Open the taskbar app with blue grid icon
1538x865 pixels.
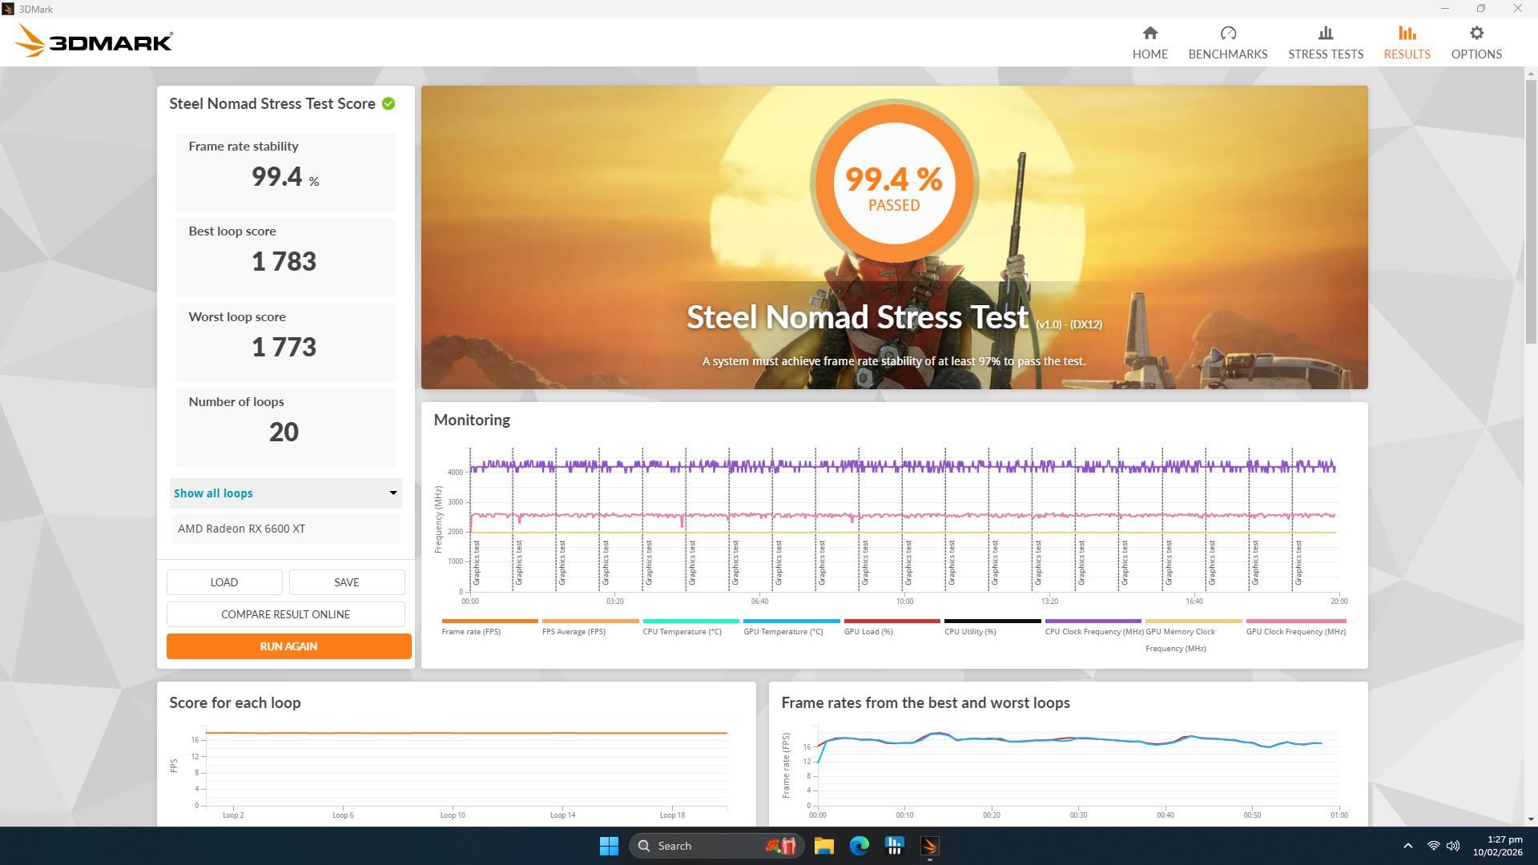pos(895,846)
